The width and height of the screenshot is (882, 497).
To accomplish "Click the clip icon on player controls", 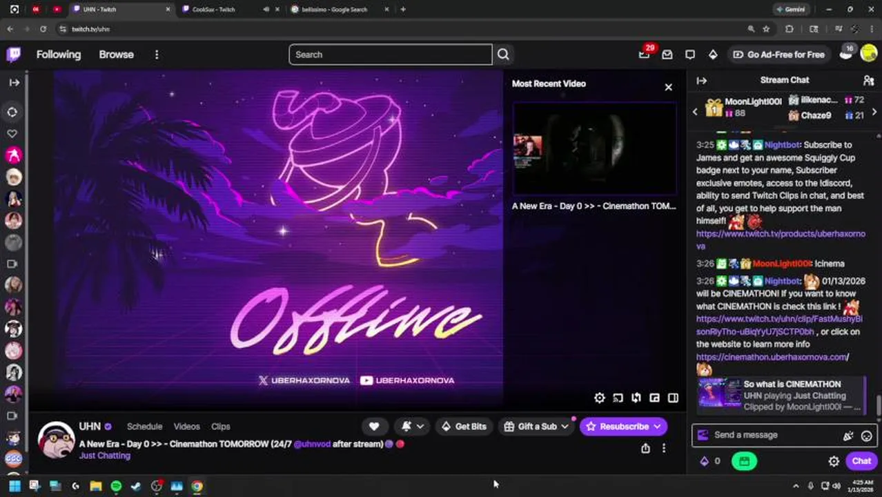I will click(636, 398).
